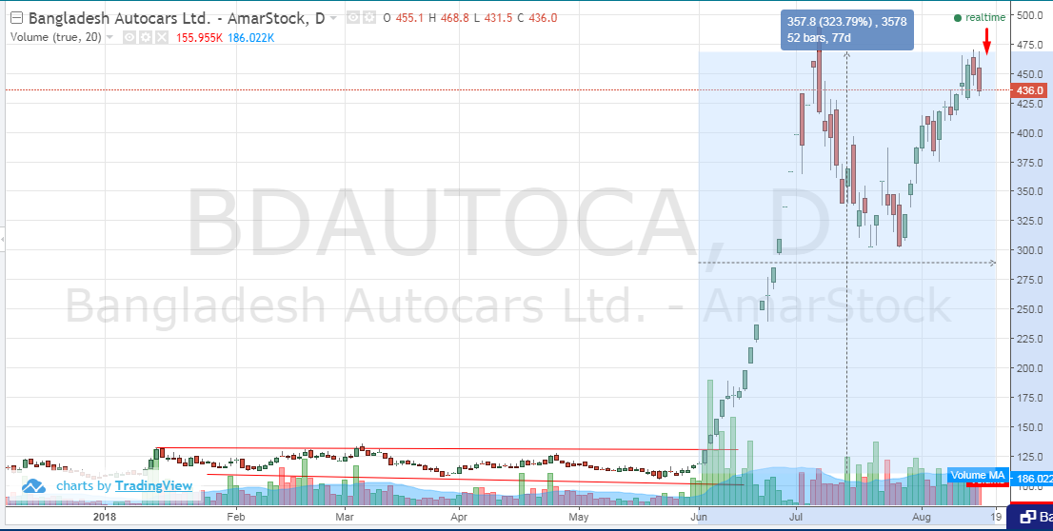Click the TradingView link
1053x531 pixels.
coord(154,485)
